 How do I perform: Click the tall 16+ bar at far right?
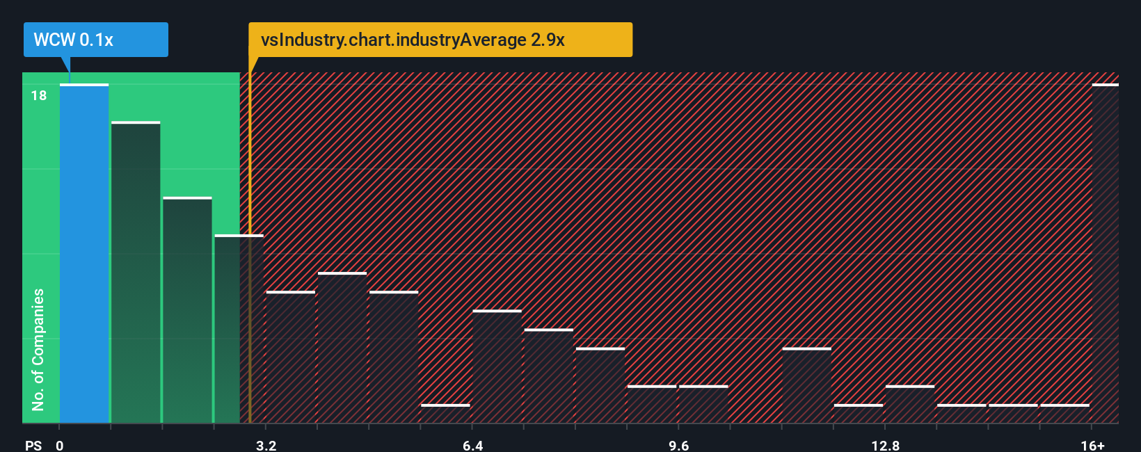[1106, 253]
